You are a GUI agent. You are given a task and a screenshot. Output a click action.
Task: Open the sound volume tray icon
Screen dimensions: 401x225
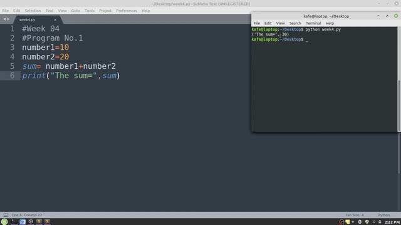click(x=374, y=222)
